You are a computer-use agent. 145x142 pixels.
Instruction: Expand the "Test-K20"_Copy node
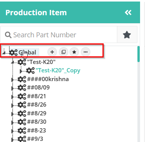(x=21, y=71)
